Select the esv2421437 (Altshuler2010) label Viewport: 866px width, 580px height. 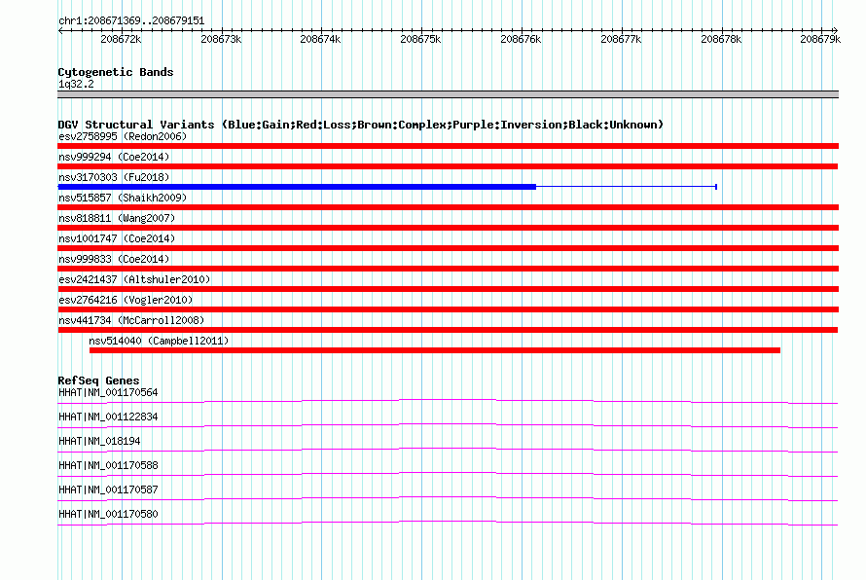(134, 279)
